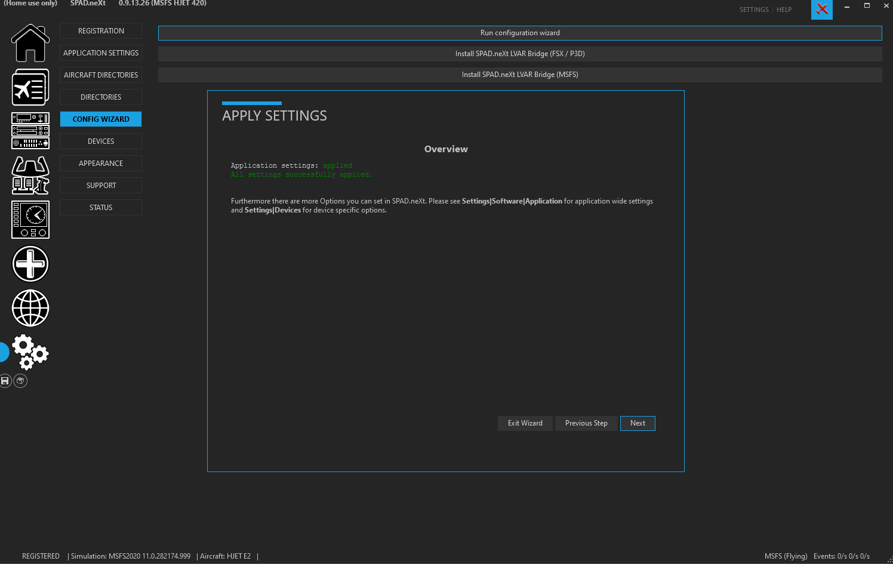Open the radio panel devices icon
The height and width of the screenshot is (564, 893).
tap(30, 131)
